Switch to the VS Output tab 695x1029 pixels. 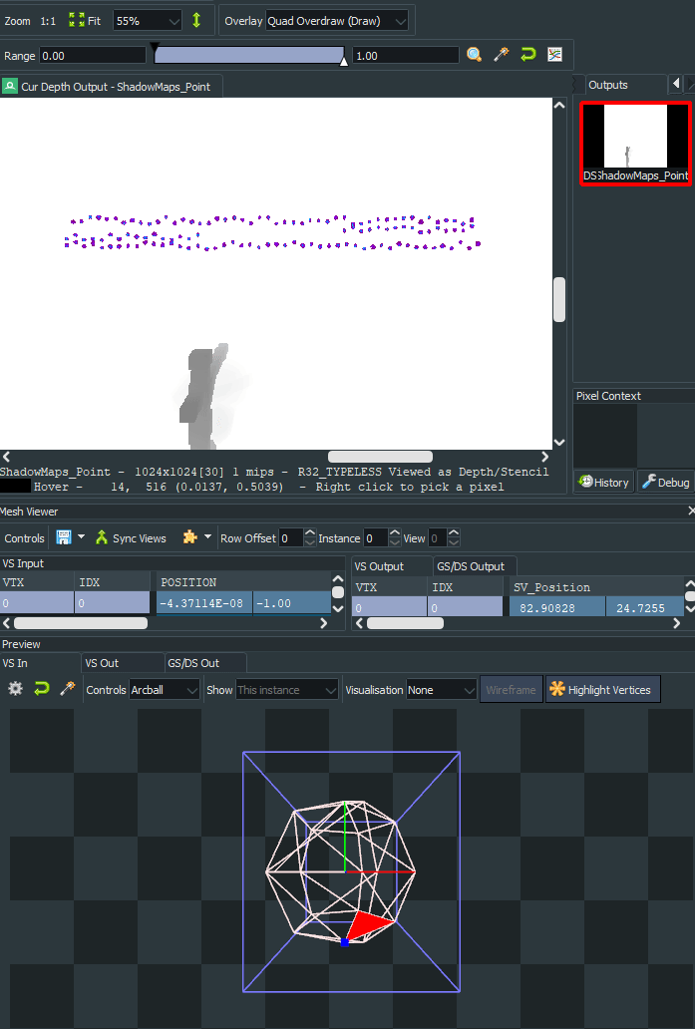click(x=391, y=565)
